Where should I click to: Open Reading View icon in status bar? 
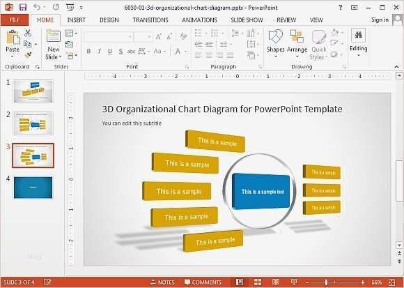tap(276, 282)
